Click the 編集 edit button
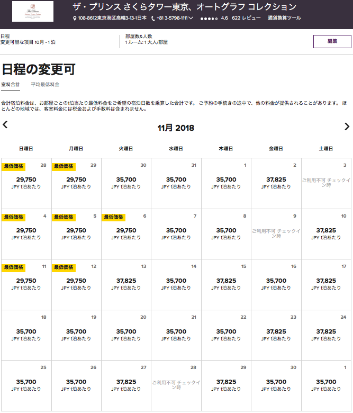Image resolution: width=353 pixels, height=413 pixels. (332, 41)
